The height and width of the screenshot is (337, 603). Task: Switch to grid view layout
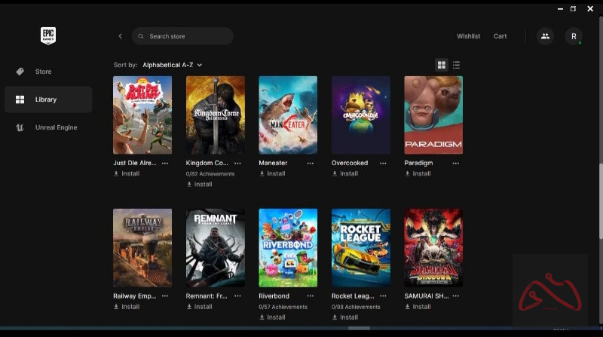click(442, 65)
